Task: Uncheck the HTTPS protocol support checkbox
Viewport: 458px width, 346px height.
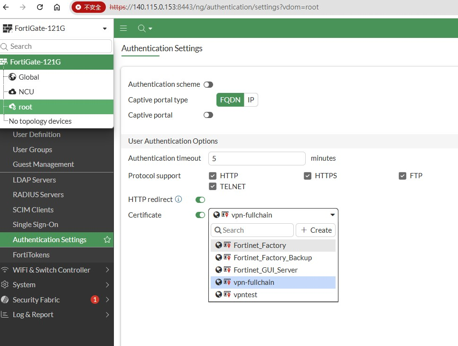Action: (x=307, y=176)
